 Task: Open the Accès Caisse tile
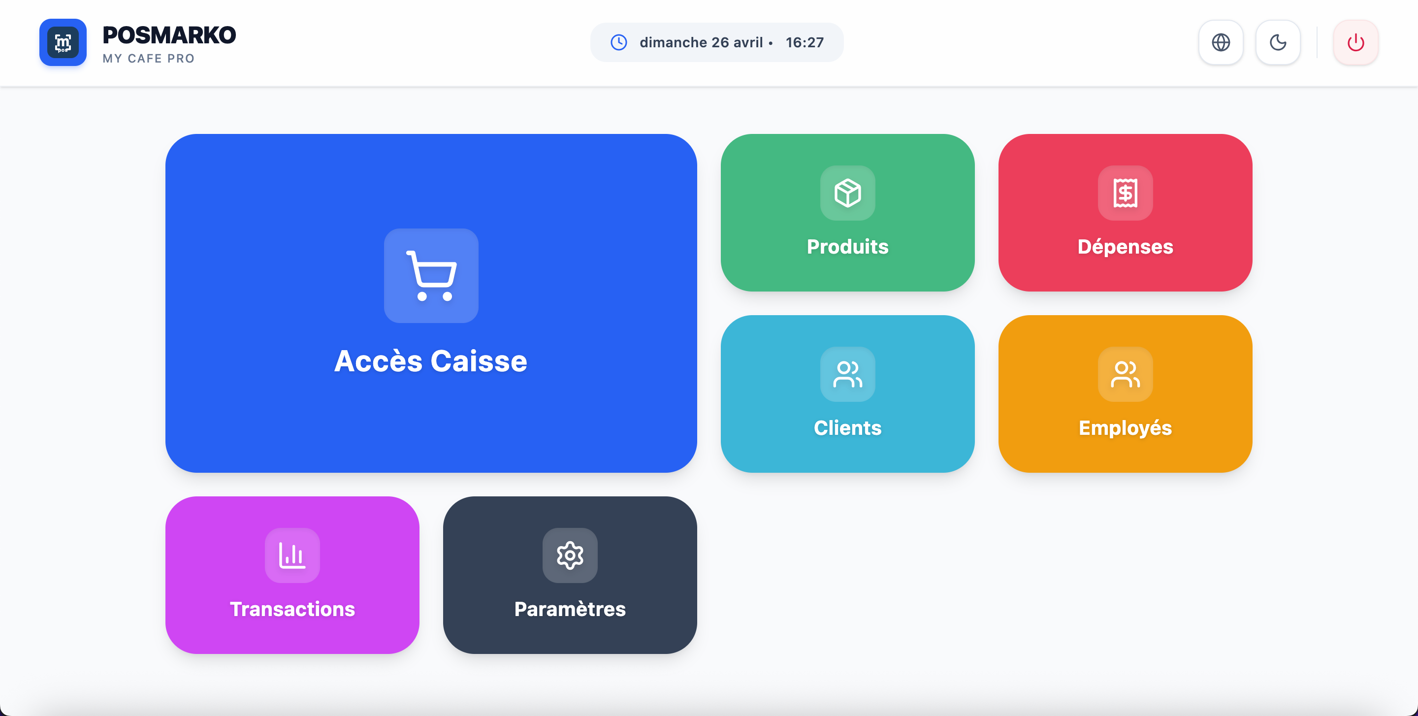coord(431,303)
